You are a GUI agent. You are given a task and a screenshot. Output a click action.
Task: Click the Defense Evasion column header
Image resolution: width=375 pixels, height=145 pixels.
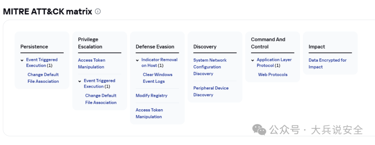coord(155,47)
